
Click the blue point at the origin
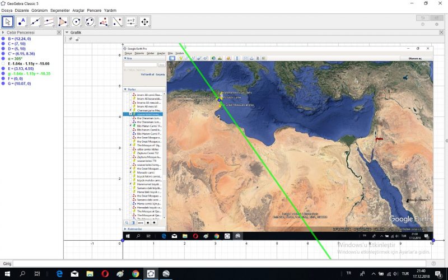coord(123,241)
